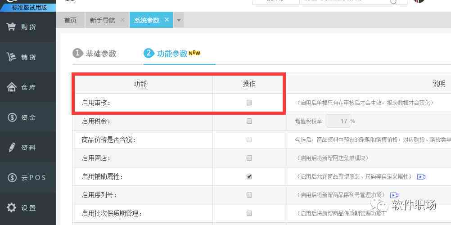Enable the 启用税金 checkbox
This screenshot has width=451, height=225.
(x=249, y=121)
